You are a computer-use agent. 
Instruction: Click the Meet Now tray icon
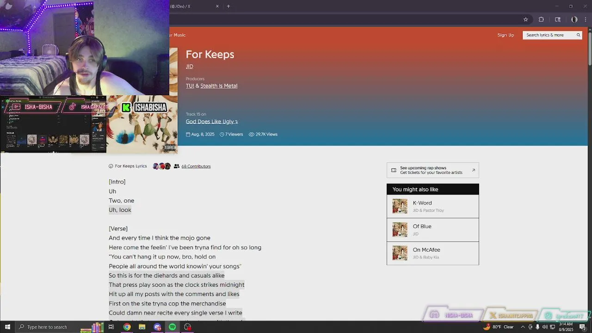pyautogui.click(x=530, y=327)
